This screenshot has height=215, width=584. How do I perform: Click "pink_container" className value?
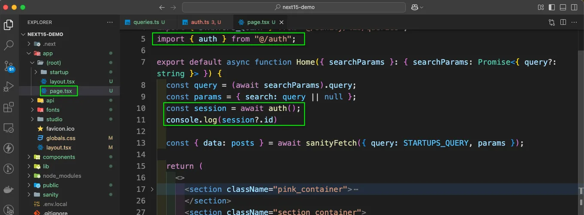tap(312, 189)
